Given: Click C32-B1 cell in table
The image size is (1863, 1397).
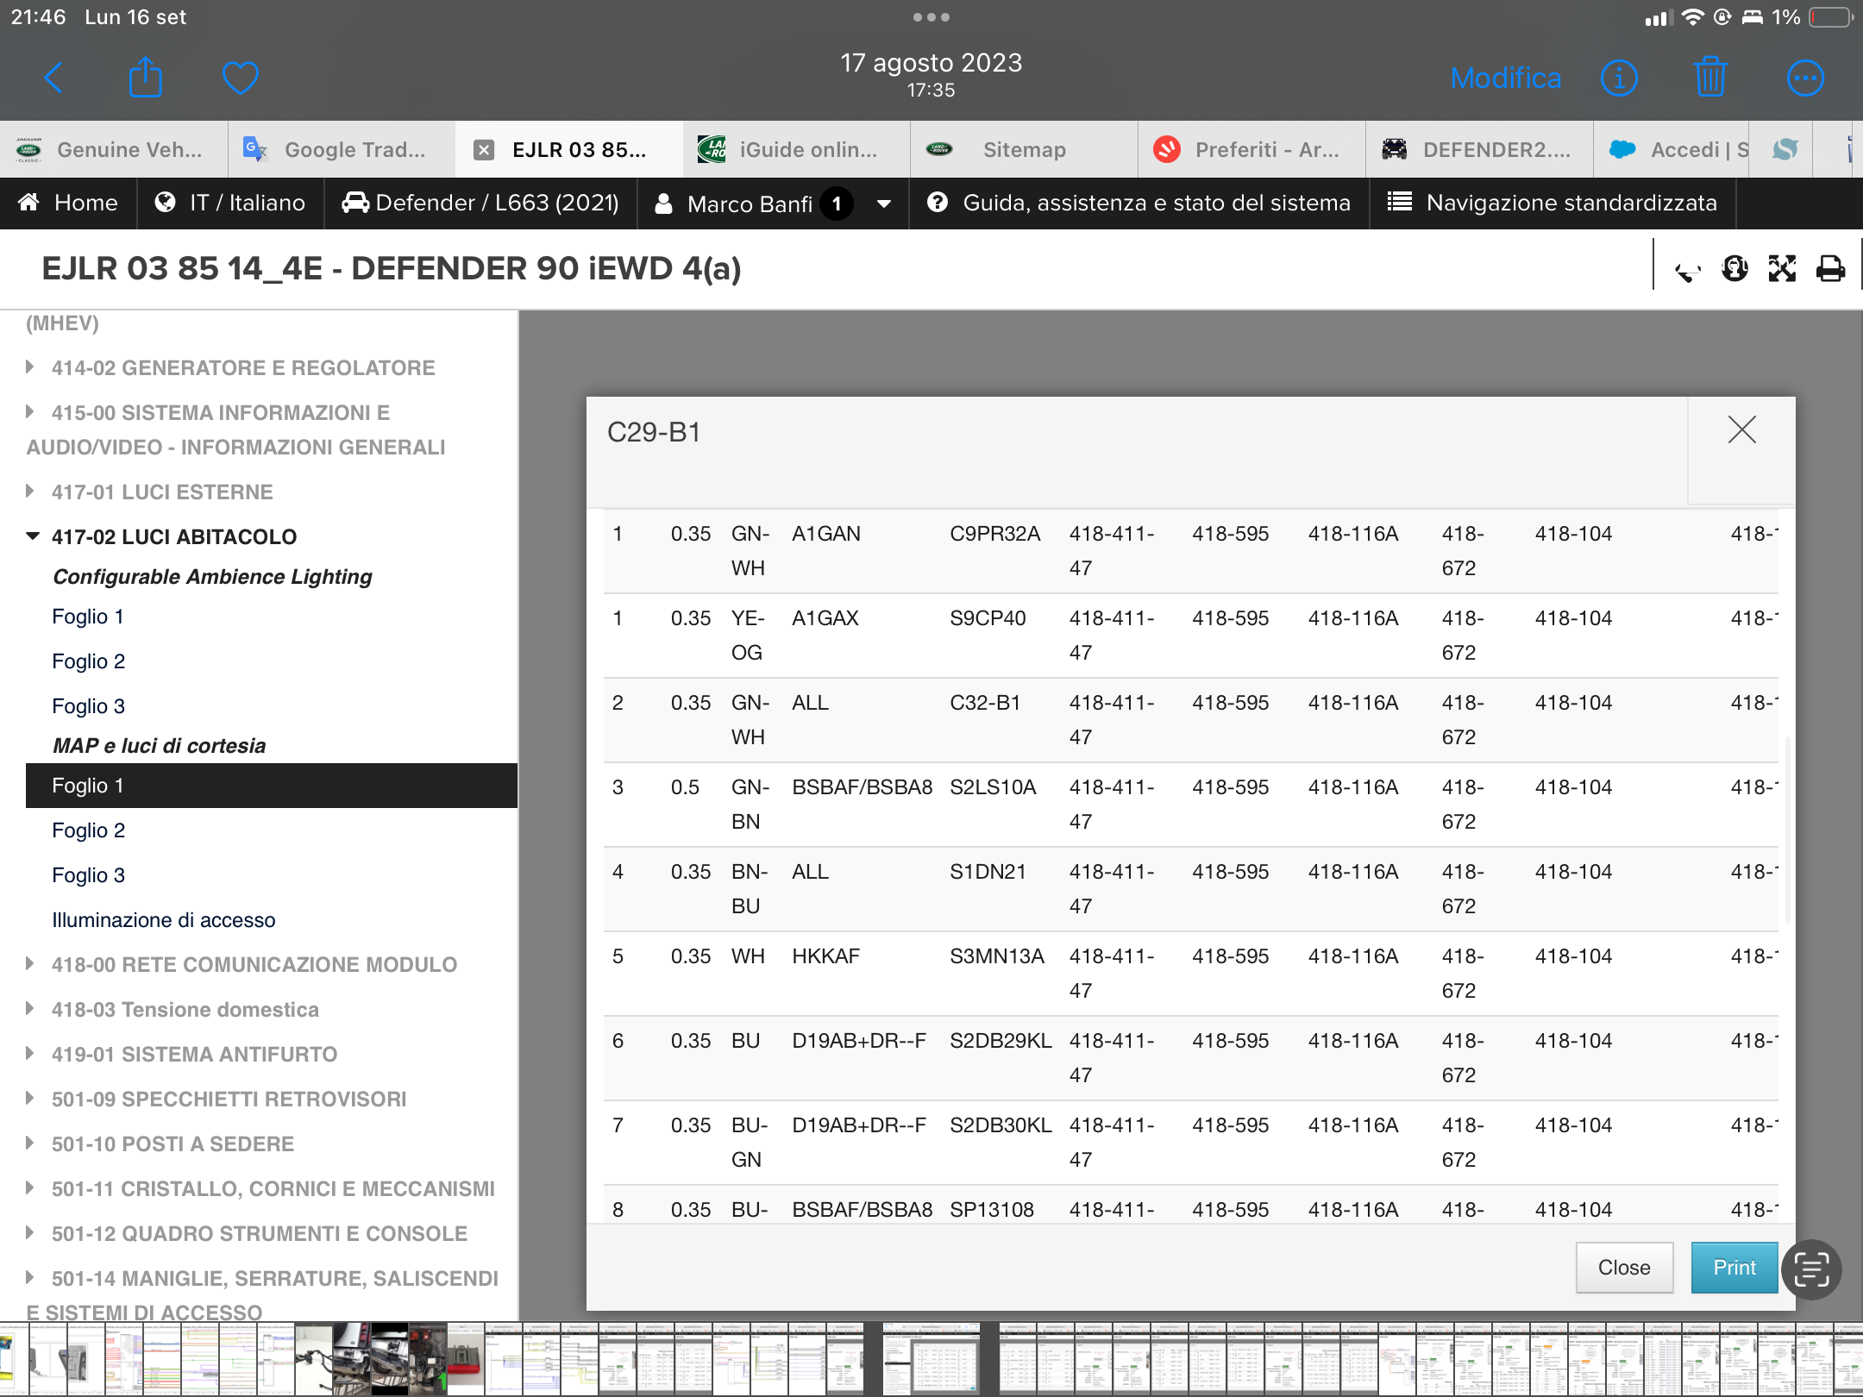Looking at the screenshot, I should click(986, 703).
